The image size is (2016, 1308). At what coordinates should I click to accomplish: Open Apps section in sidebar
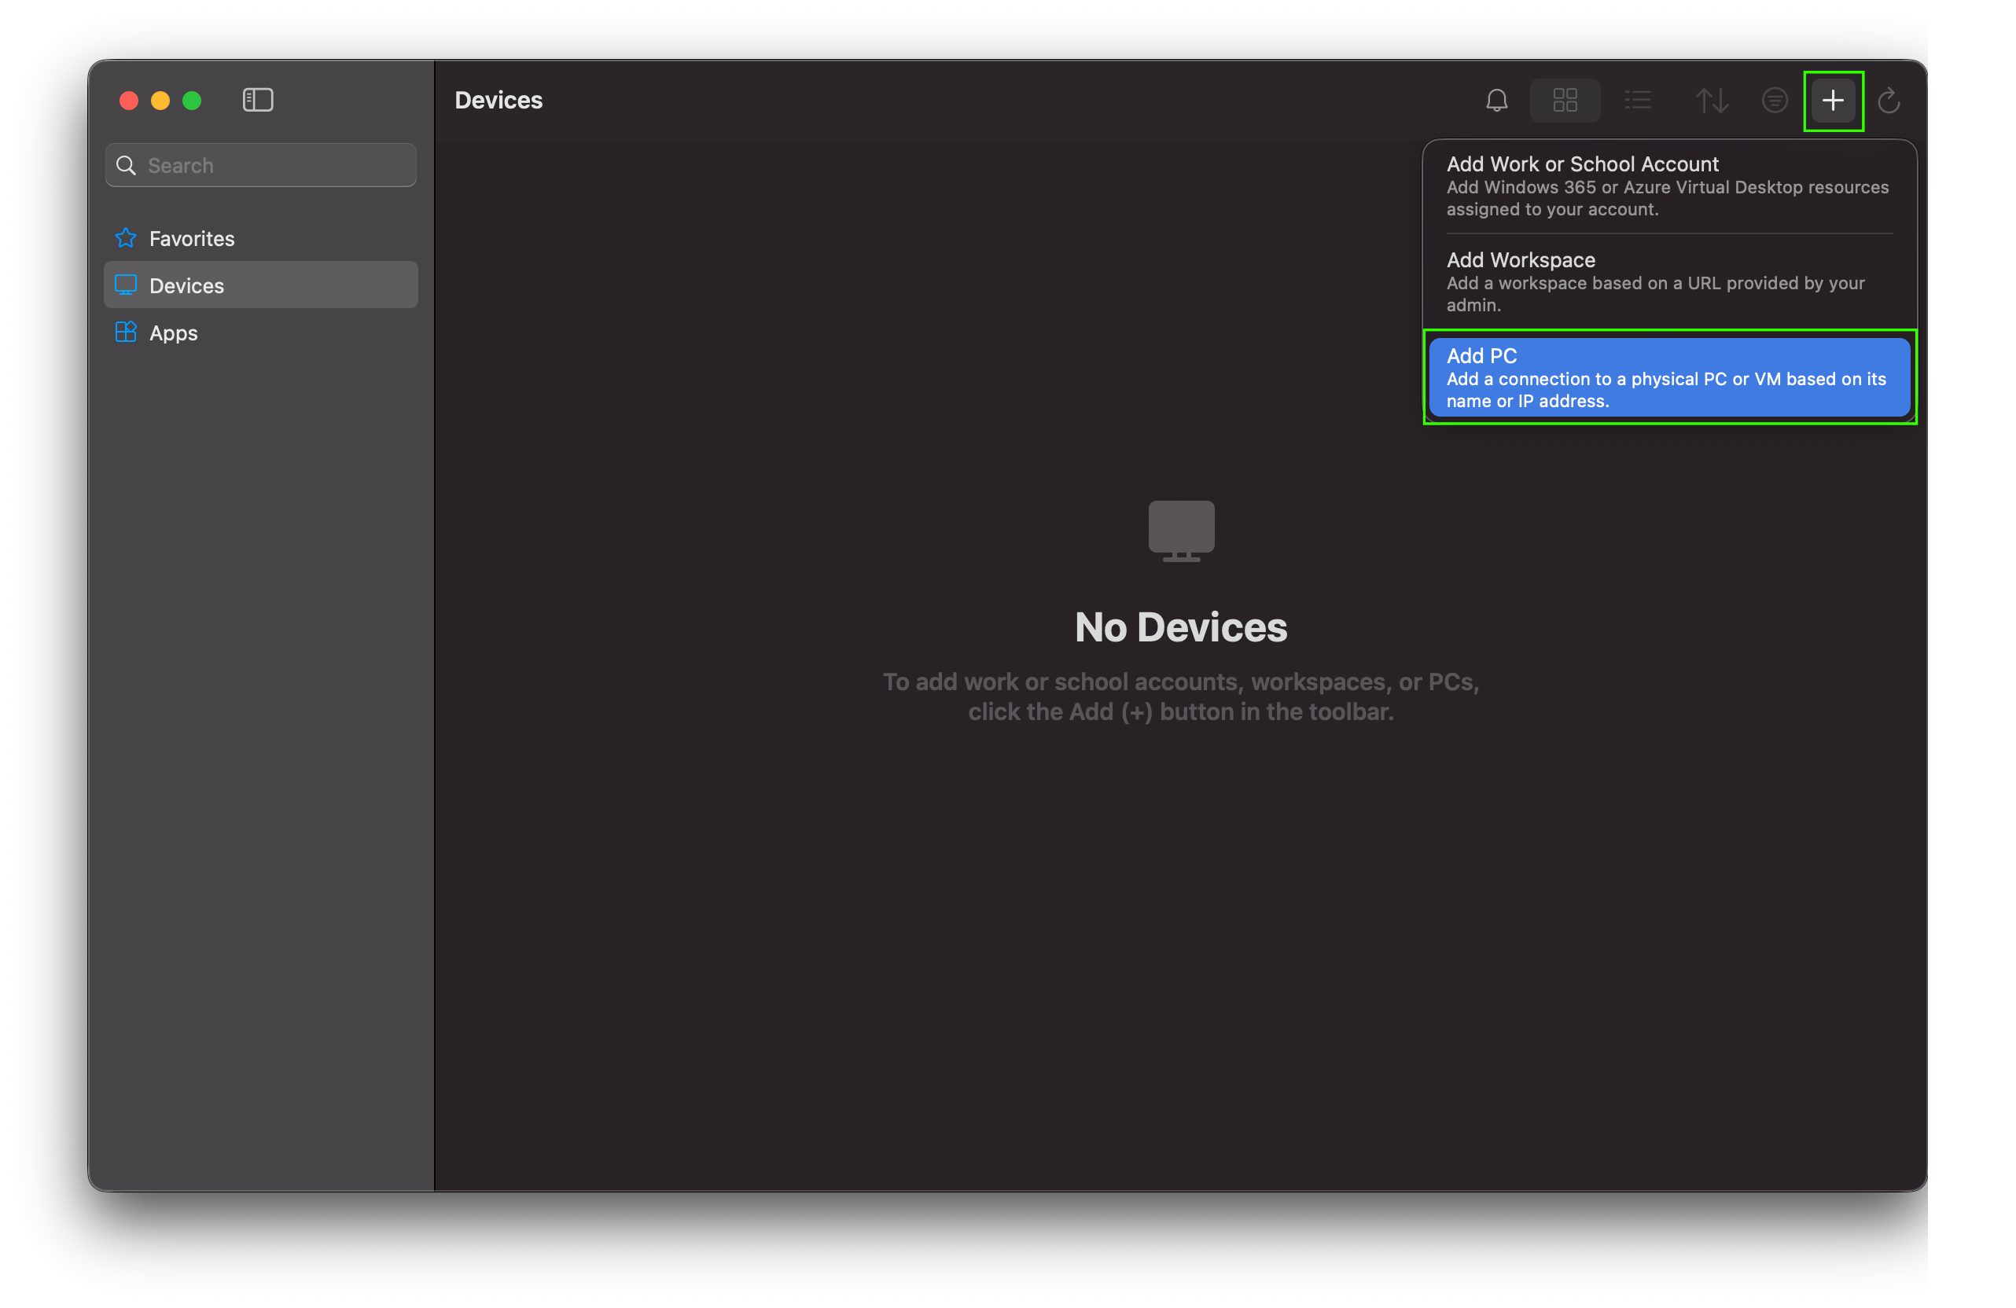click(174, 333)
